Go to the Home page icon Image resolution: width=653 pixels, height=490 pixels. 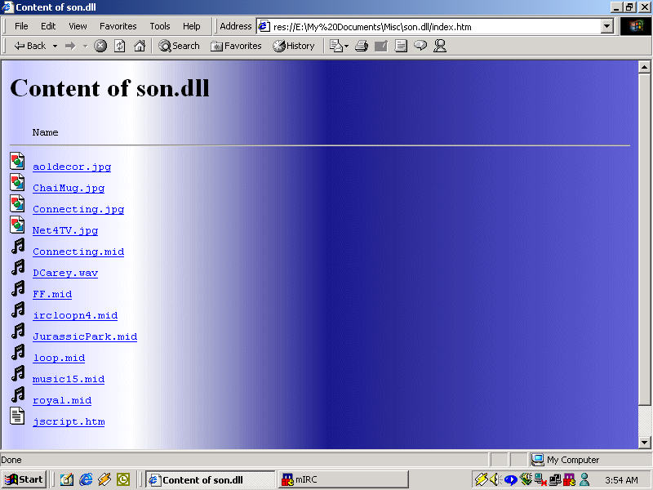pos(140,46)
